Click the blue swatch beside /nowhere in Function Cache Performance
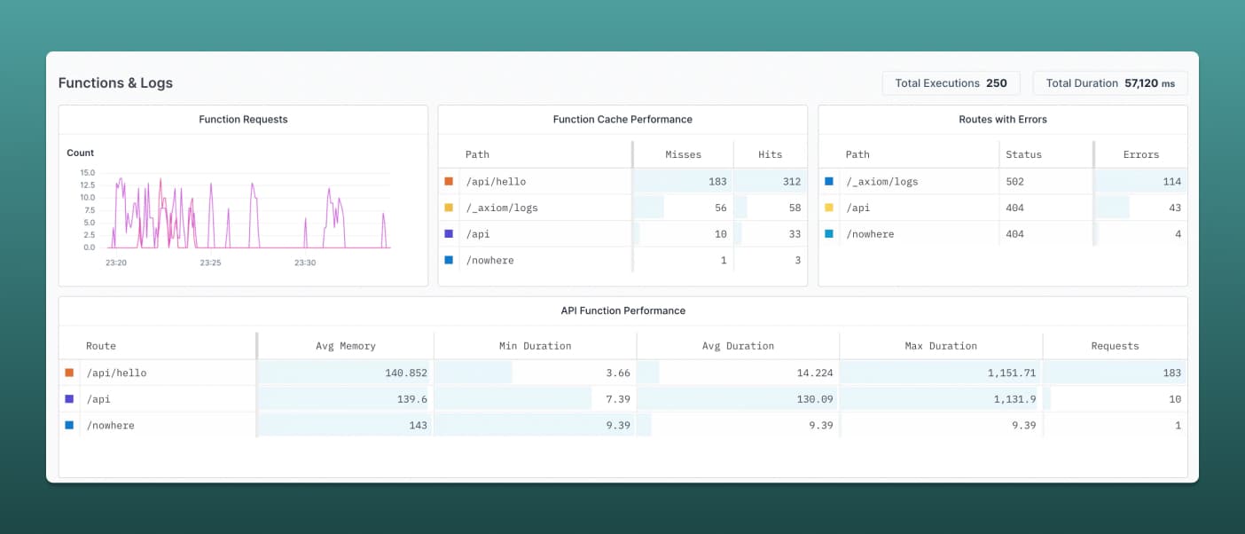Image resolution: width=1245 pixels, height=534 pixels. point(449,260)
